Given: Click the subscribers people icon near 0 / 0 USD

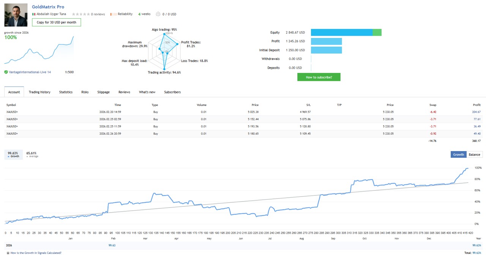Looking at the screenshot, I should pyautogui.click(x=158, y=14).
